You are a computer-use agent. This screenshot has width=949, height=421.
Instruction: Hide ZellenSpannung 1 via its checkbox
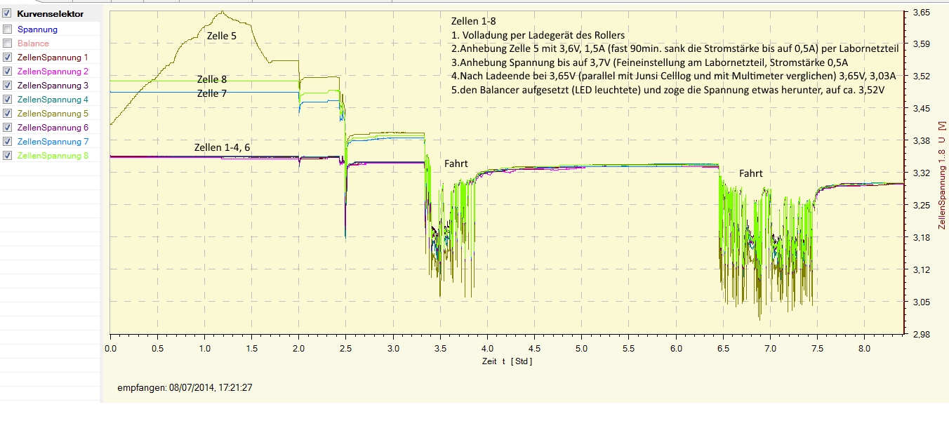coord(8,58)
